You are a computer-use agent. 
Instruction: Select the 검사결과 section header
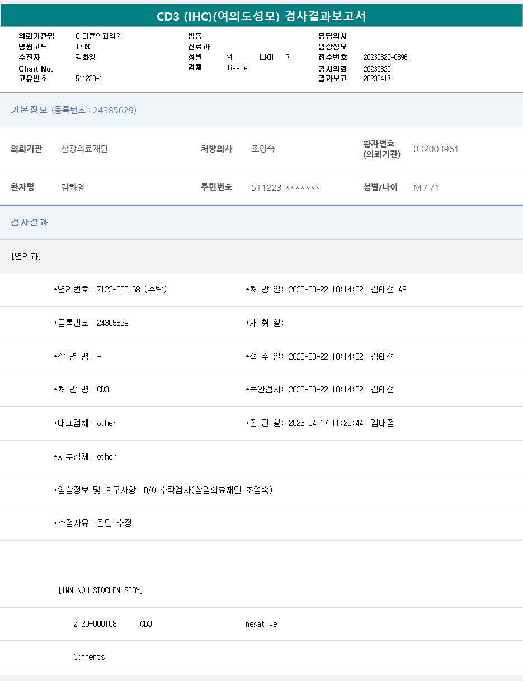click(29, 223)
